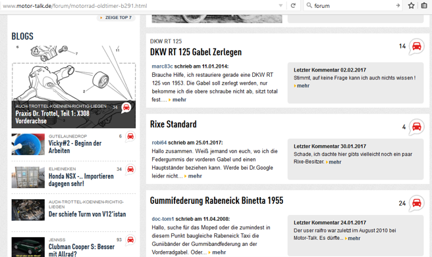Open user profile robi64
The image size is (432, 257).
159,143
